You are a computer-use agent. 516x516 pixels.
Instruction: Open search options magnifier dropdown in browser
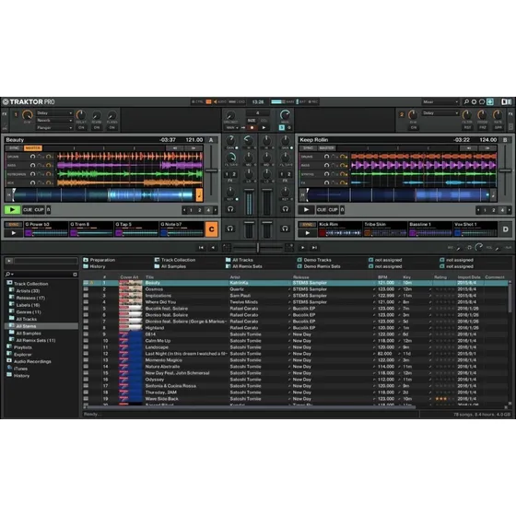[9, 275]
